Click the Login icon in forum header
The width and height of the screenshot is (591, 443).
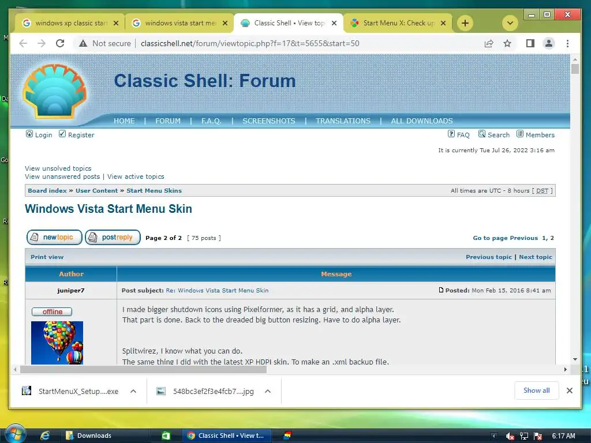[29, 134]
